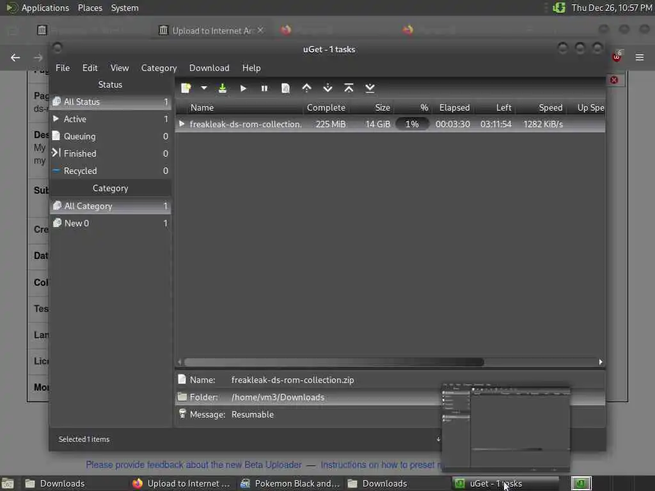Click scrollbar left arrow in task list
This screenshot has width=655, height=491.
point(180,362)
